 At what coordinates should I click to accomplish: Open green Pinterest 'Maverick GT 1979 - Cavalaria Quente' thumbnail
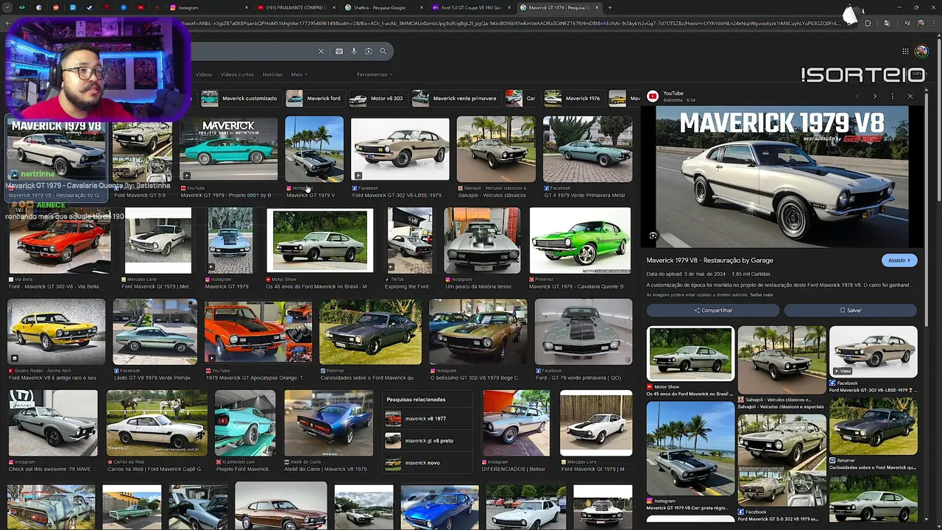coord(580,241)
